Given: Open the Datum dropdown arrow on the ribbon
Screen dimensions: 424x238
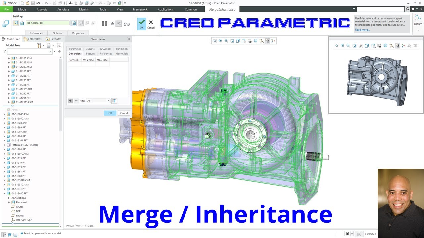Looking at the screenshot, I should point(418,30).
